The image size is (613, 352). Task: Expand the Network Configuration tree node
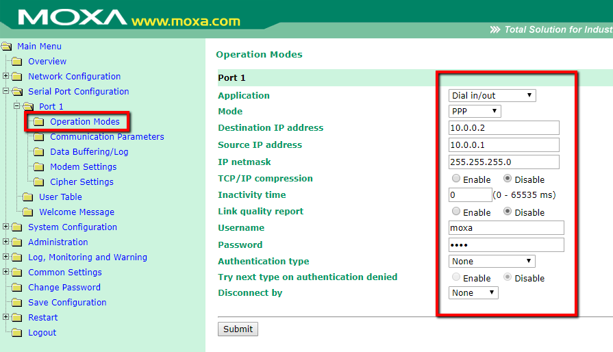coord(6,77)
